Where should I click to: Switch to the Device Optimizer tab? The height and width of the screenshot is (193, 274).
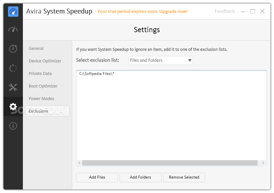coord(45,61)
